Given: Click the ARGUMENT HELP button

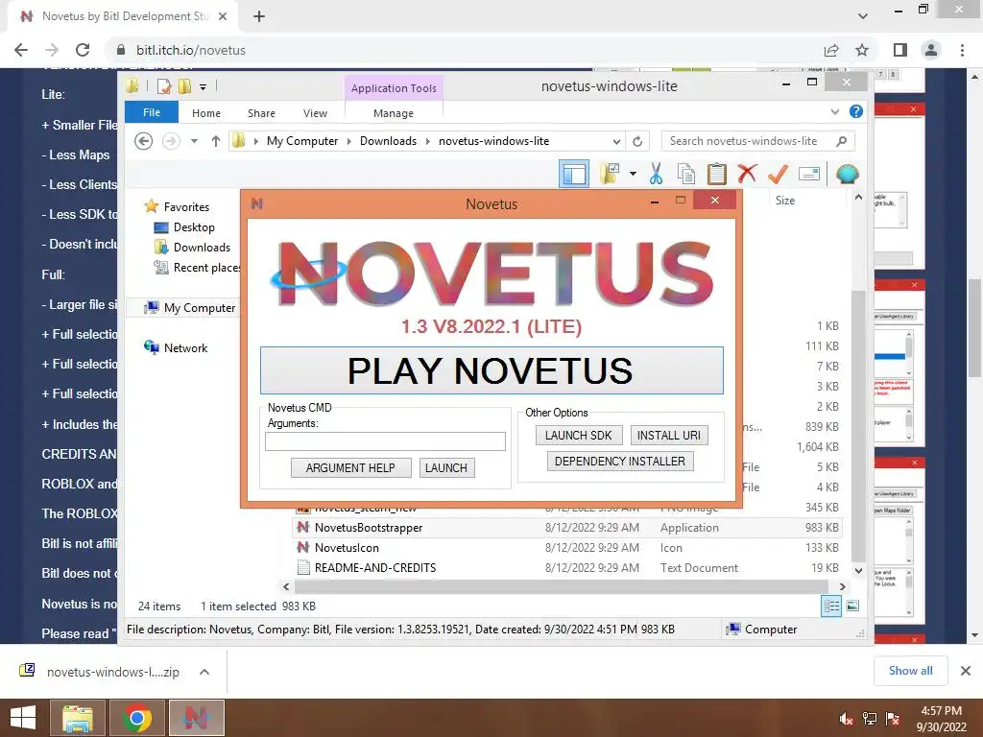Looking at the screenshot, I should click(350, 467).
